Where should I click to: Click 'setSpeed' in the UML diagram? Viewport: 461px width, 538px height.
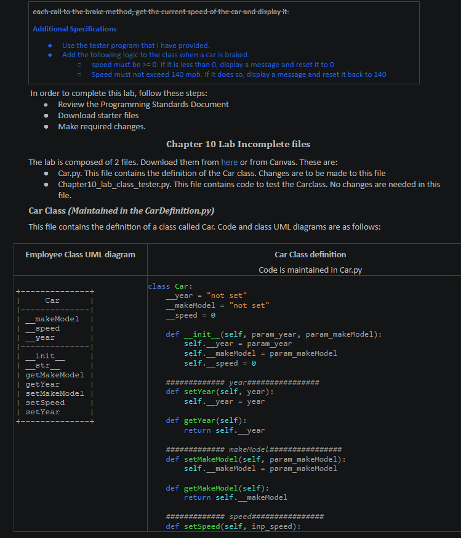pos(45,403)
